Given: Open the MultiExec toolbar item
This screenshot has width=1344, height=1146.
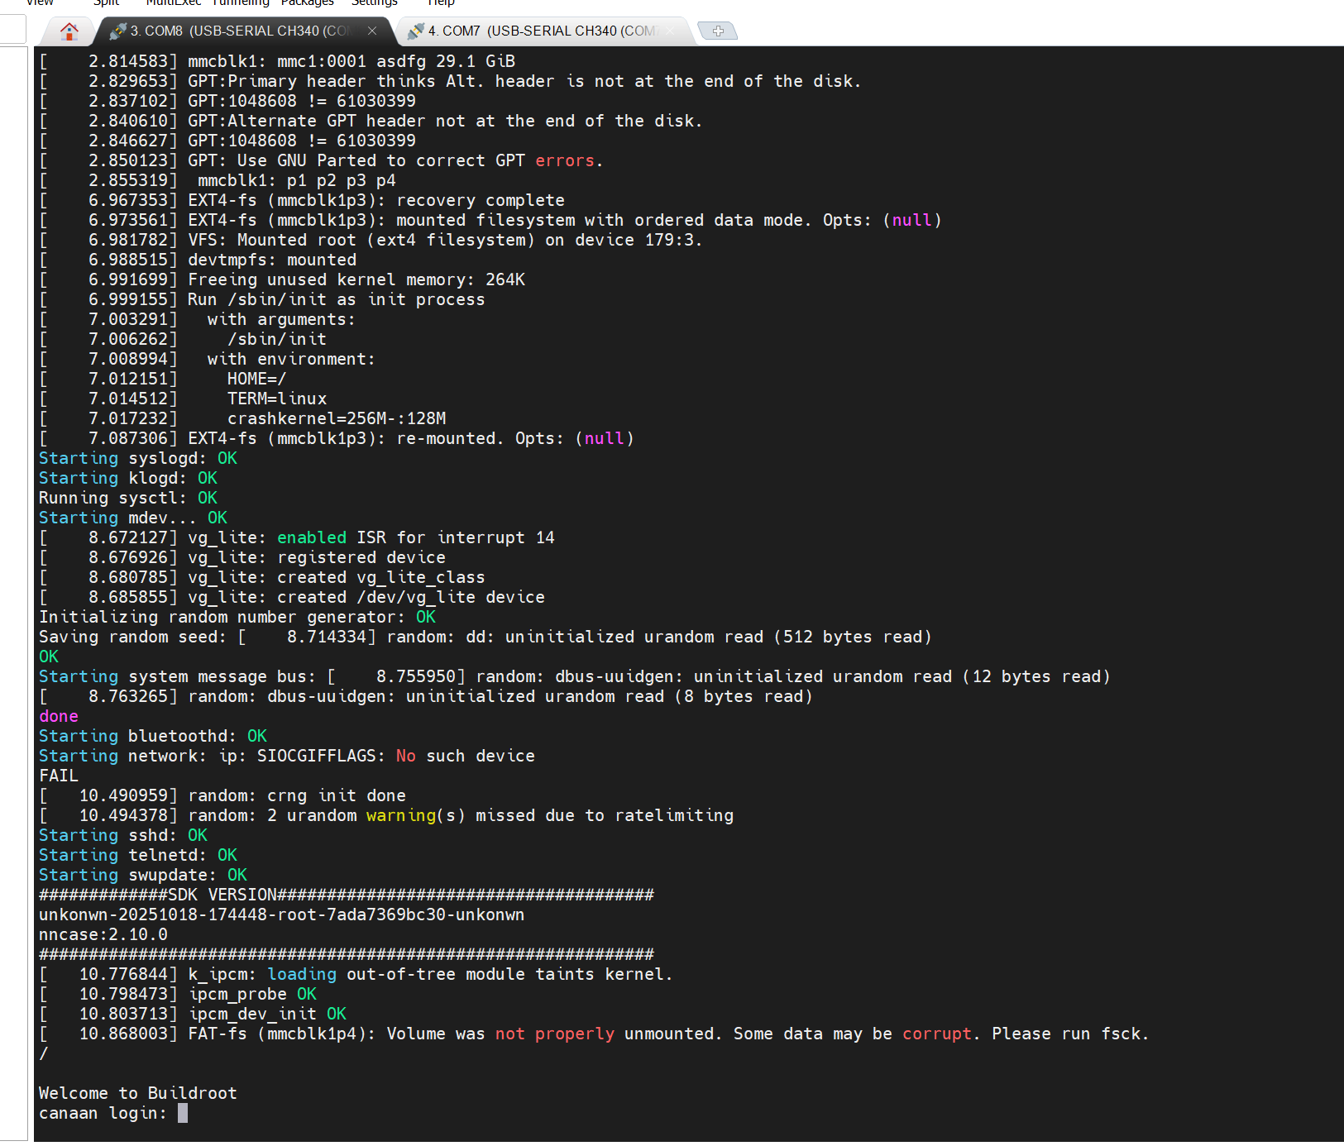Looking at the screenshot, I should (174, 2).
